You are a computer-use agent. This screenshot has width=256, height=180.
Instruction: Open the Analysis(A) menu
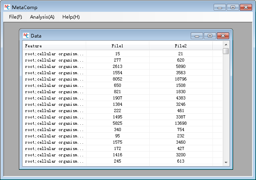pyautogui.click(x=42, y=17)
